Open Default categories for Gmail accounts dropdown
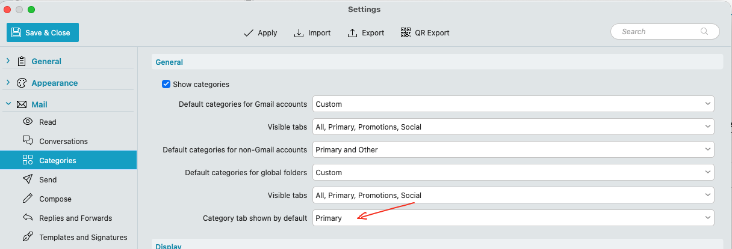The image size is (732, 249). click(513, 104)
